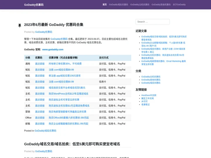Click the pushpin sticky-post icon
This screenshot has height=158, width=211.
coord(20,25)
